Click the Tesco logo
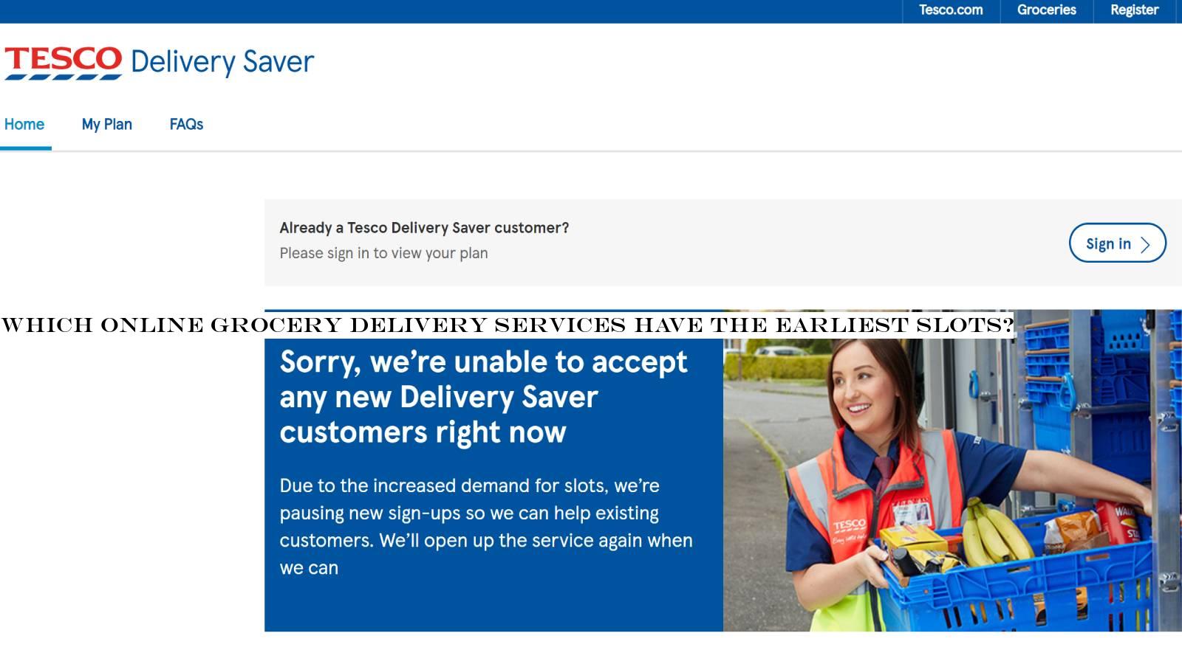Viewport: 1182px width, 664px height. click(x=64, y=62)
